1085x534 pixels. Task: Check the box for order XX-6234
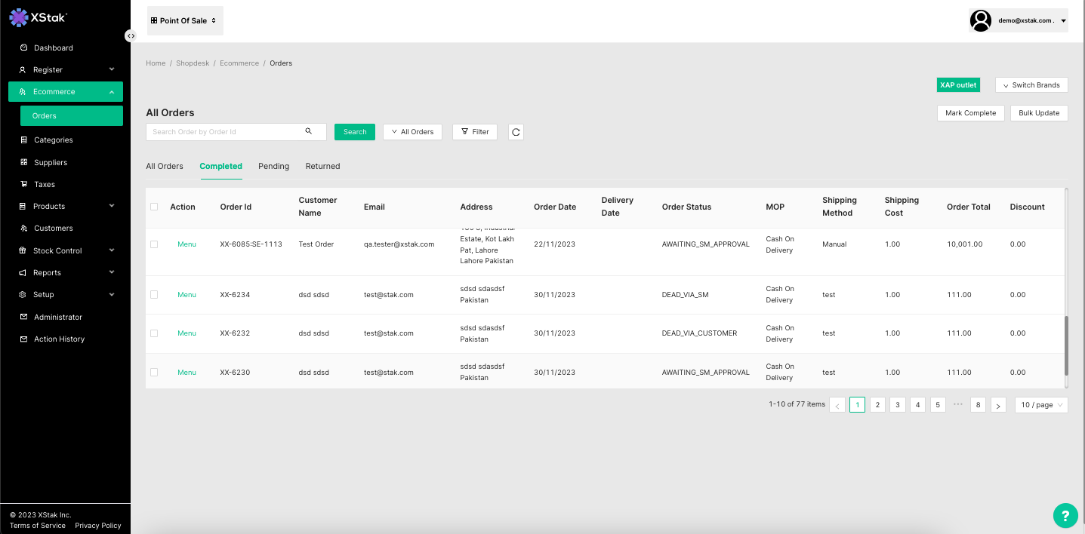(x=154, y=295)
